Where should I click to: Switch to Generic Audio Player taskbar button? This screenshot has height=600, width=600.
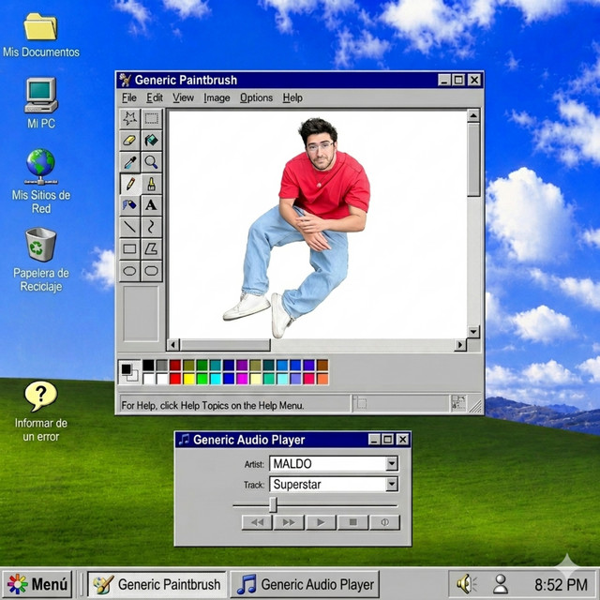tap(305, 584)
